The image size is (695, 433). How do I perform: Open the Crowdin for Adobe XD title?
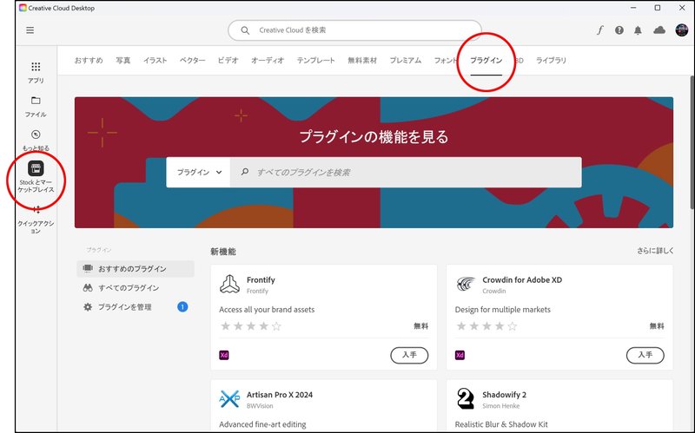(522, 279)
